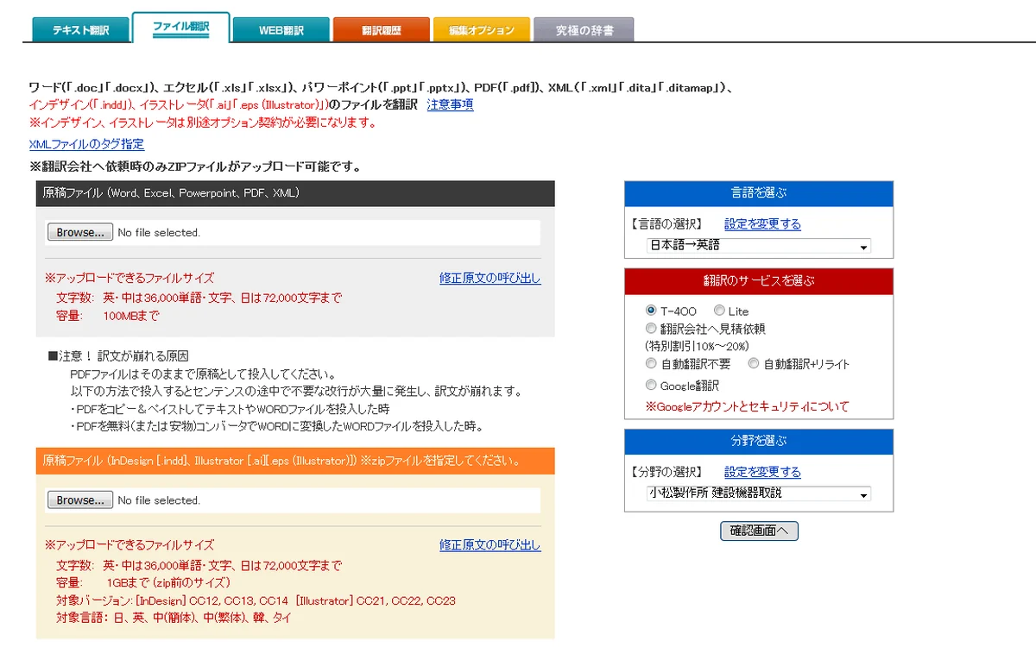The image size is (1036, 647).
Task: Click Browse for InDesign/Illustrator zip file
Action: [79, 500]
